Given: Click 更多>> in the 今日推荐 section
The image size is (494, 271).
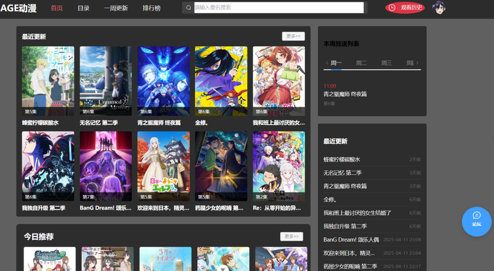Looking at the screenshot, I should [x=291, y=236].
